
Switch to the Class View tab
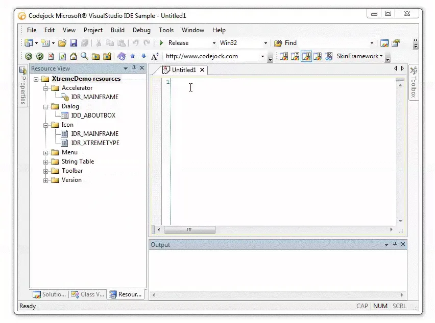tap(87, 294)
